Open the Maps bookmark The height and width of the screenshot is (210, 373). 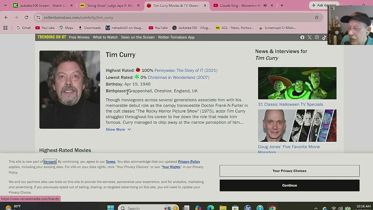coord(66,28)
